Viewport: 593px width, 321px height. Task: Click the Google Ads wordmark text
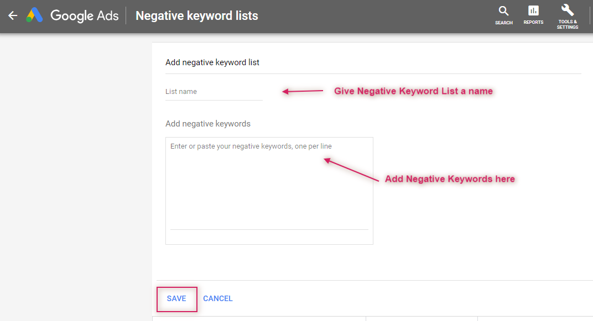click(84, 15)
